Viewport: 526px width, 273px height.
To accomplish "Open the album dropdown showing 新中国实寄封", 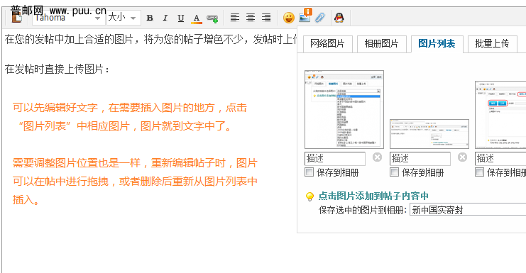I will click(468, 210).
